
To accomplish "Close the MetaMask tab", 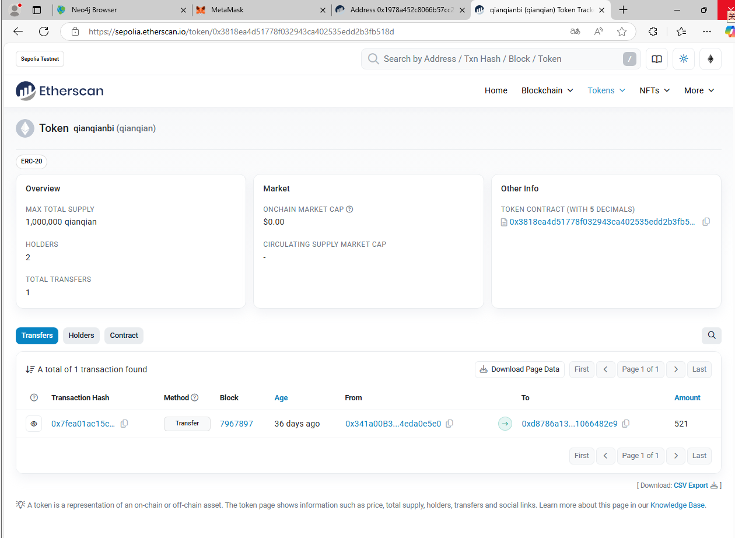I will pos(323,10).
